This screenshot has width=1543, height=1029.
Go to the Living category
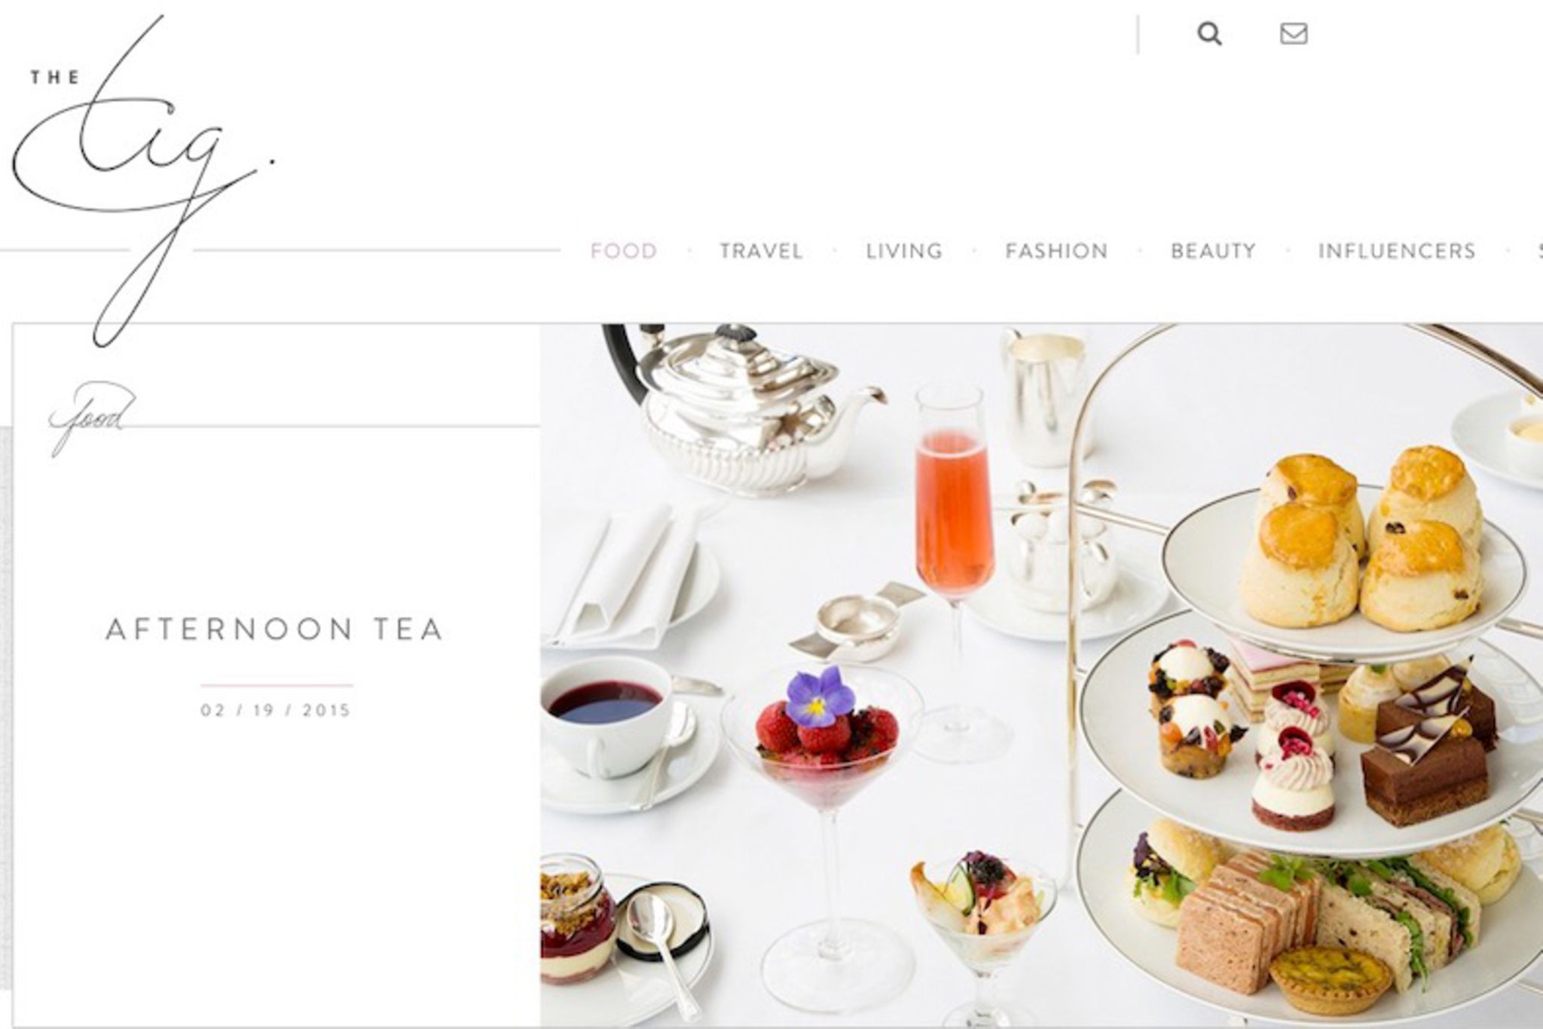[904, 251]
